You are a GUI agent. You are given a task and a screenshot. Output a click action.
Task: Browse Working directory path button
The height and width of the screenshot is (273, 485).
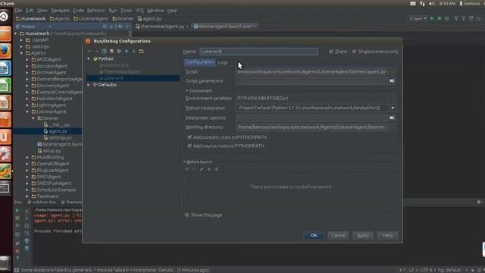coord(393,127)
